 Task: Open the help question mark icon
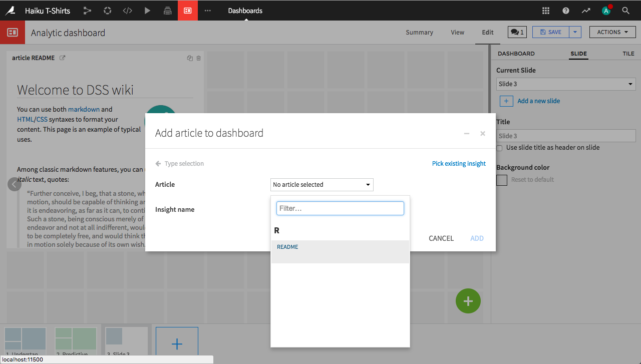566,11
